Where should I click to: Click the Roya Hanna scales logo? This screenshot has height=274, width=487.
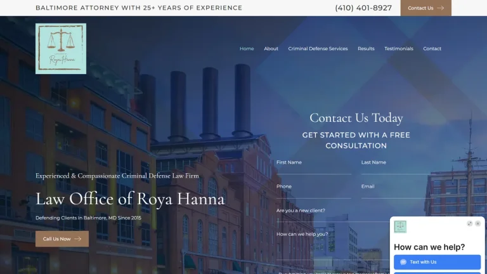tap(61, 49)
